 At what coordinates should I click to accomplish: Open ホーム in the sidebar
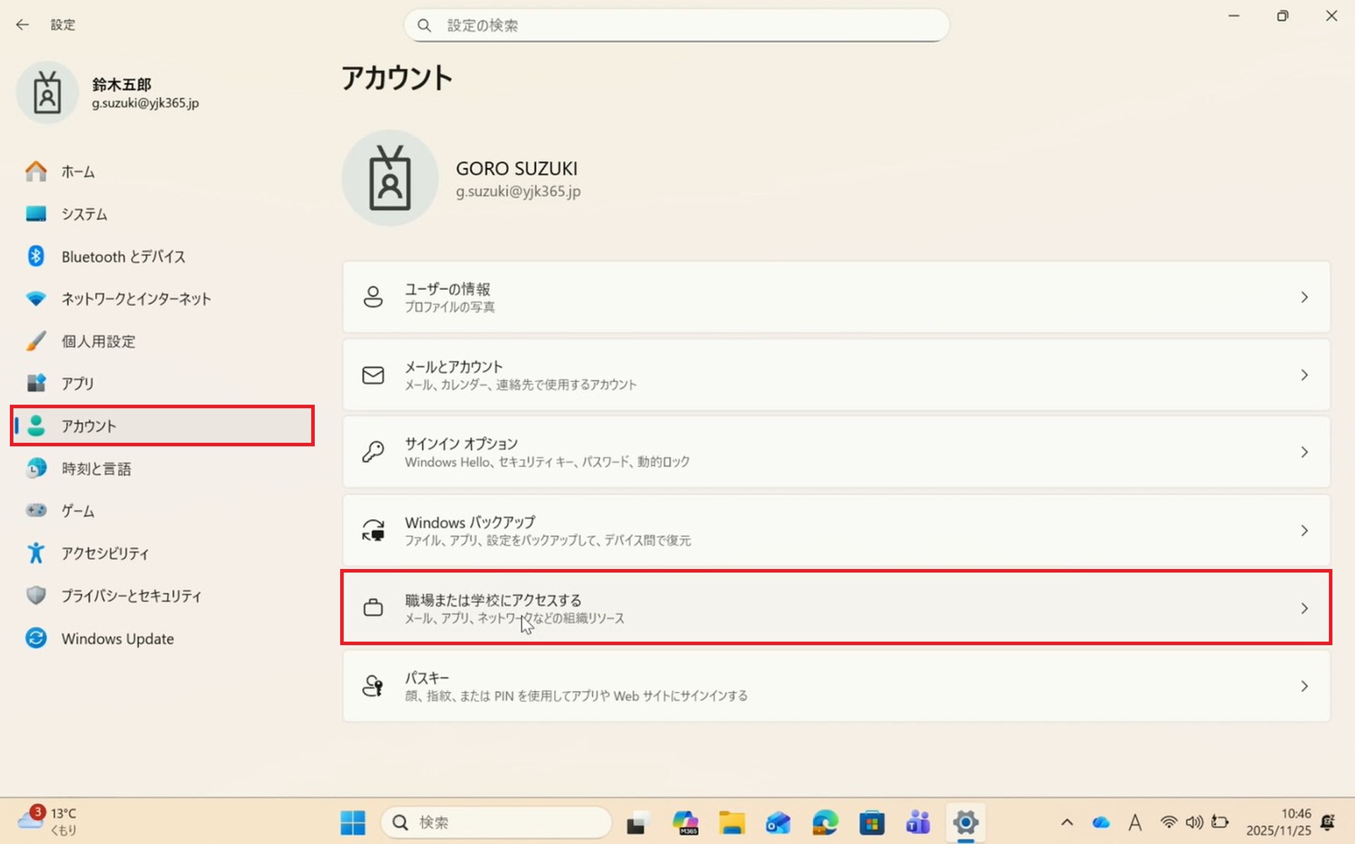pyautogui.click(x=78, y=171)
